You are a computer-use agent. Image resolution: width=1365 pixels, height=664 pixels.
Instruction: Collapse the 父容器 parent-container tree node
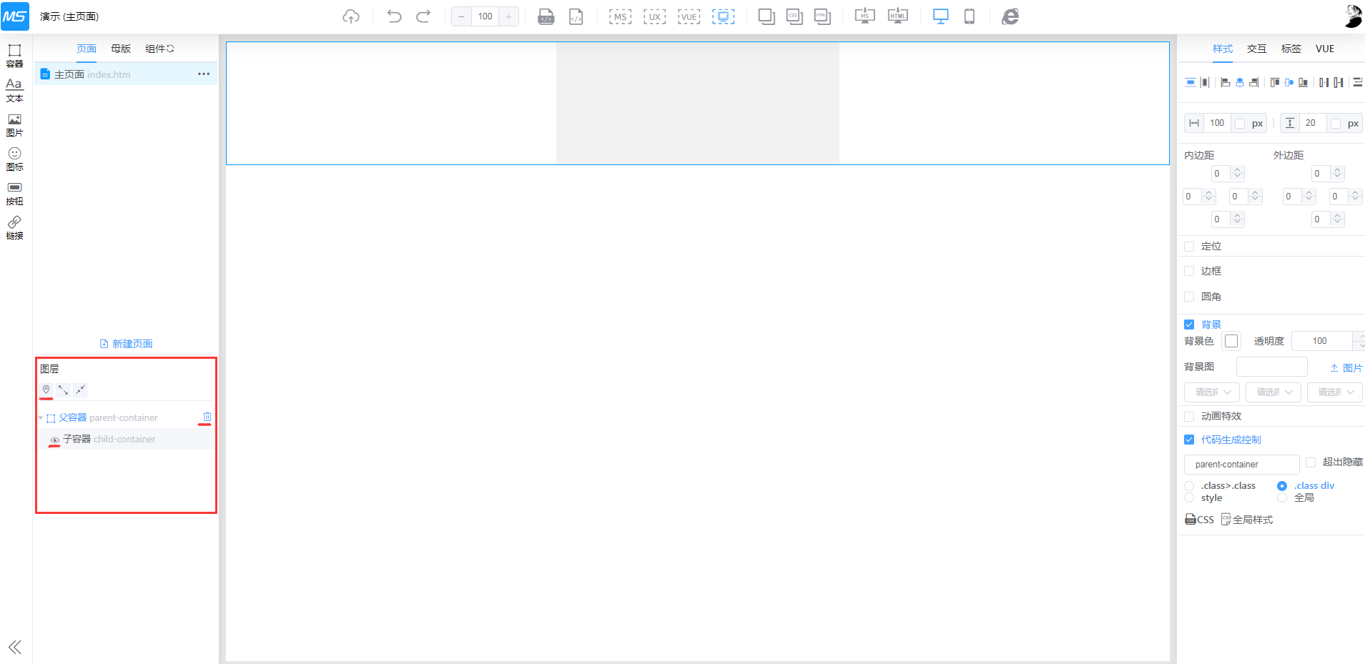tap(41, 418)
